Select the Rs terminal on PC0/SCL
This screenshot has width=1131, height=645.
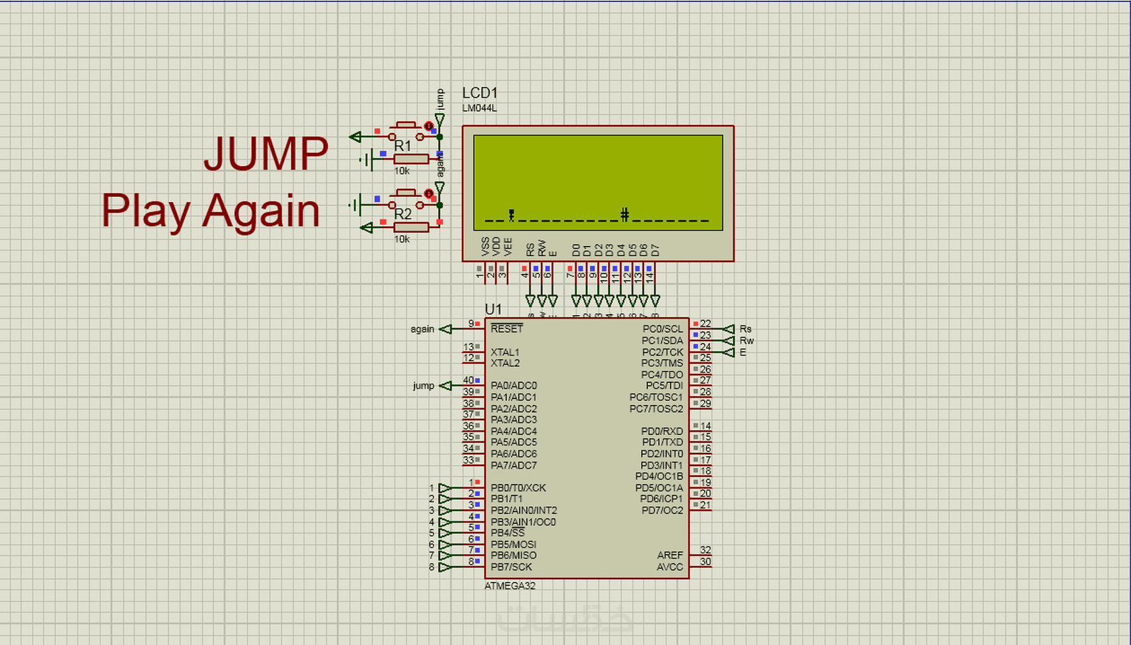click(x=728, y=329)
